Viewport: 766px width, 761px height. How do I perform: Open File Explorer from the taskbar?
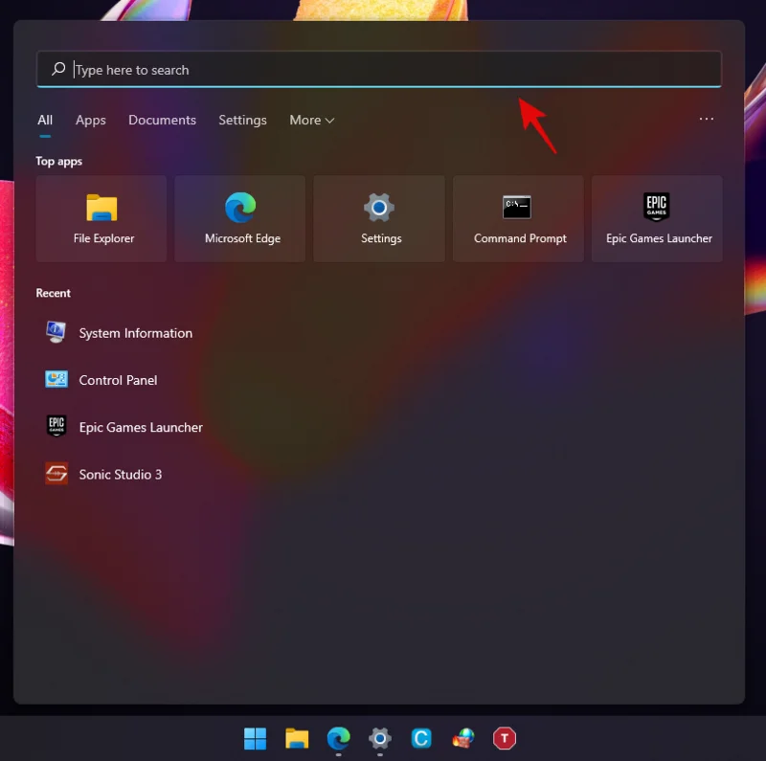click(296, 738)
